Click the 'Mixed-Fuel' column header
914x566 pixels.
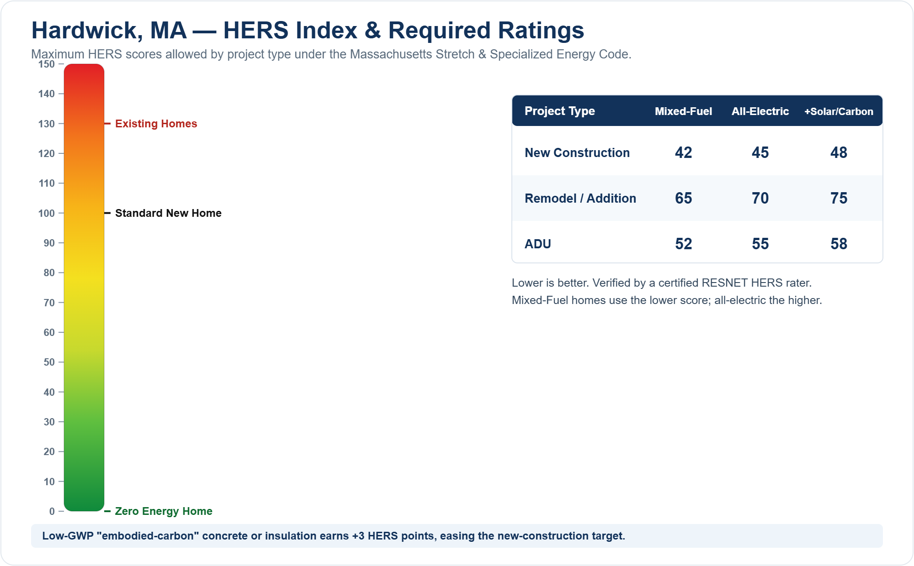click(x=684, y=111)
